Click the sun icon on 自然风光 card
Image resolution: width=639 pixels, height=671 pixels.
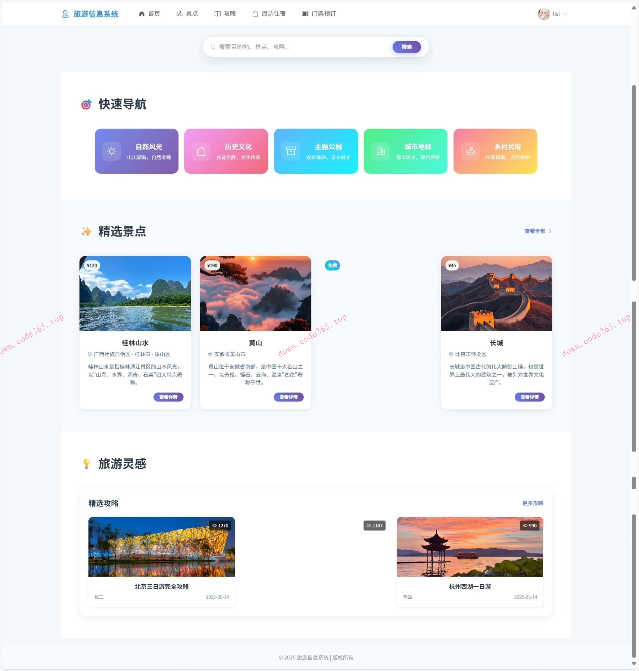tap(111, 151)
